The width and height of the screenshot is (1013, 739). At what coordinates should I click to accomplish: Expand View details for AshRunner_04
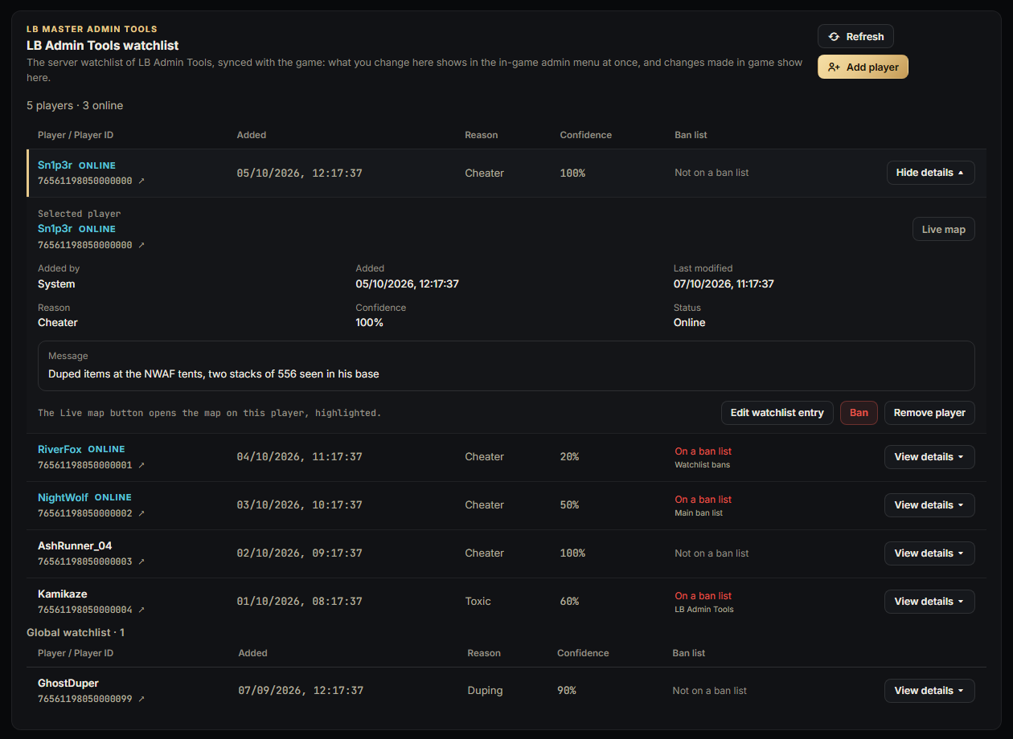[929, 553]
